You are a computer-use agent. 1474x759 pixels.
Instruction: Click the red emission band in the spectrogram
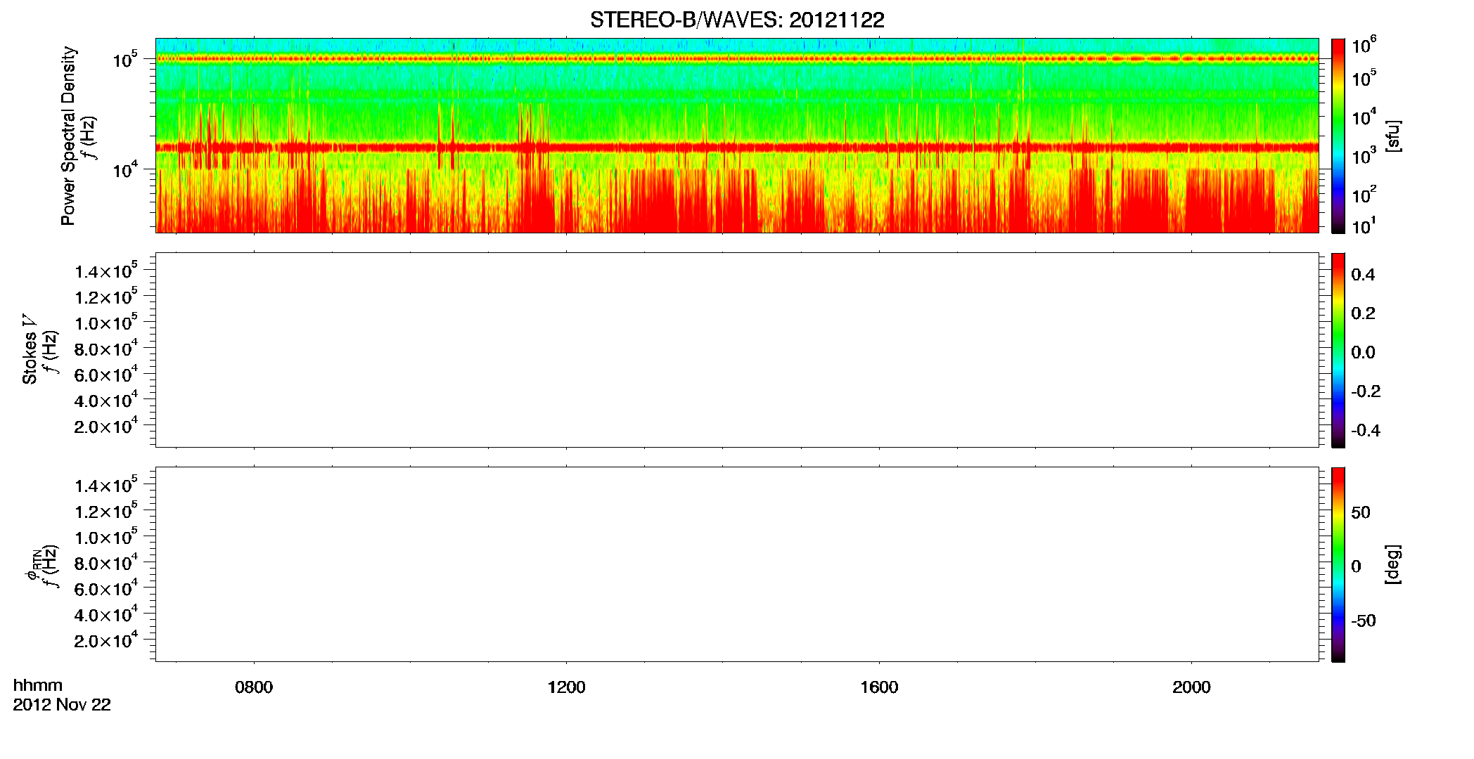737,148
